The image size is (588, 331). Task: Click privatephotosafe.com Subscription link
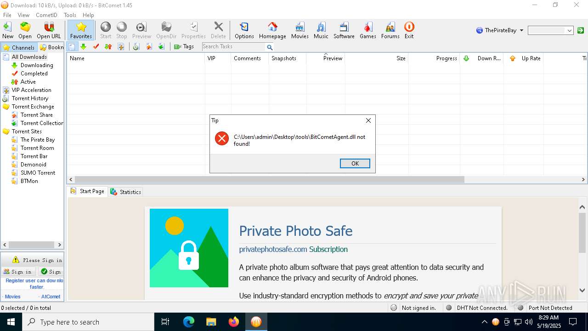pyautogui.click(x=293, y=249)
